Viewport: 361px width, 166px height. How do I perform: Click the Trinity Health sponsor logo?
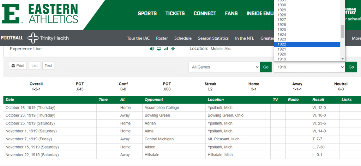[x=48, y=38]
